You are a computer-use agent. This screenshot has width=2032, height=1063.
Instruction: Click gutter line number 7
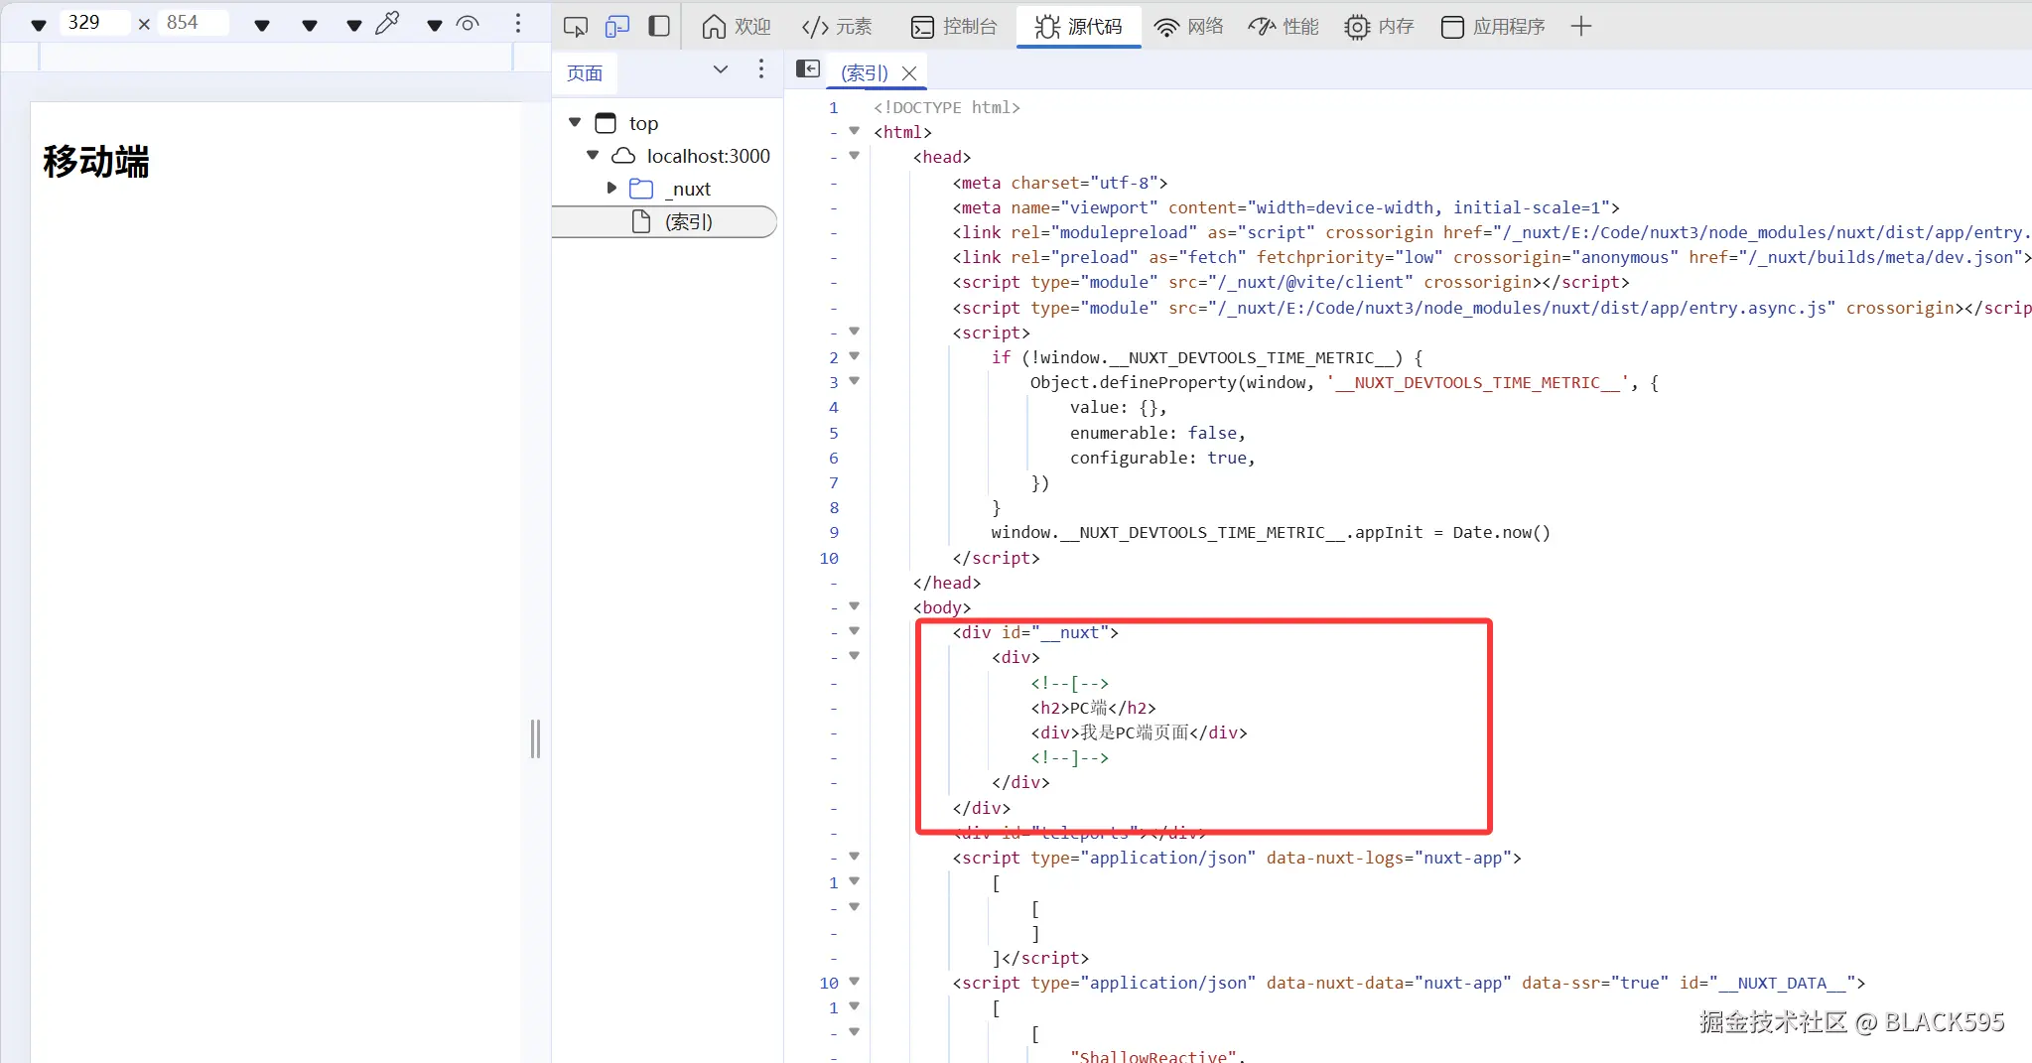tap(834, 482)
